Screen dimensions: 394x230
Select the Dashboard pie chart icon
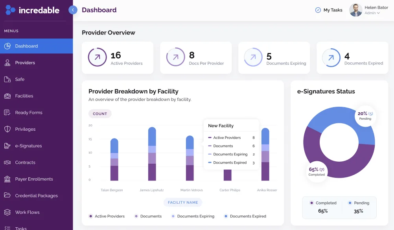pos(7,46)
